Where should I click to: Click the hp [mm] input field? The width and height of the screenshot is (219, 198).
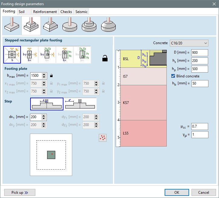point(199,69)
